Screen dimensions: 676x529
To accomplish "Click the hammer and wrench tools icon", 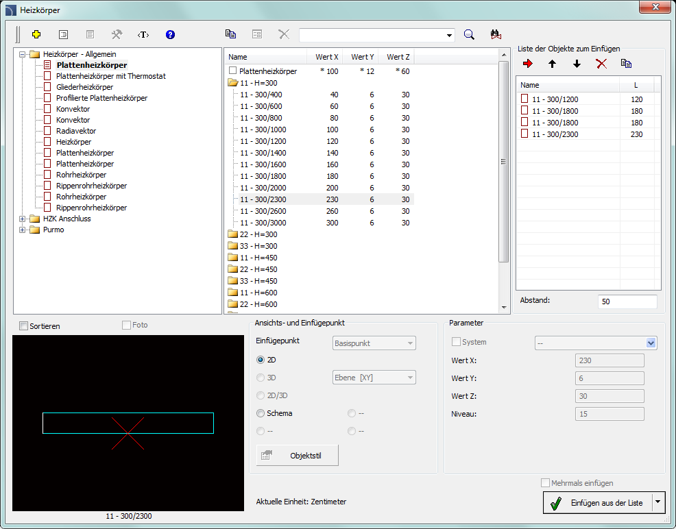I will [117, 34].
